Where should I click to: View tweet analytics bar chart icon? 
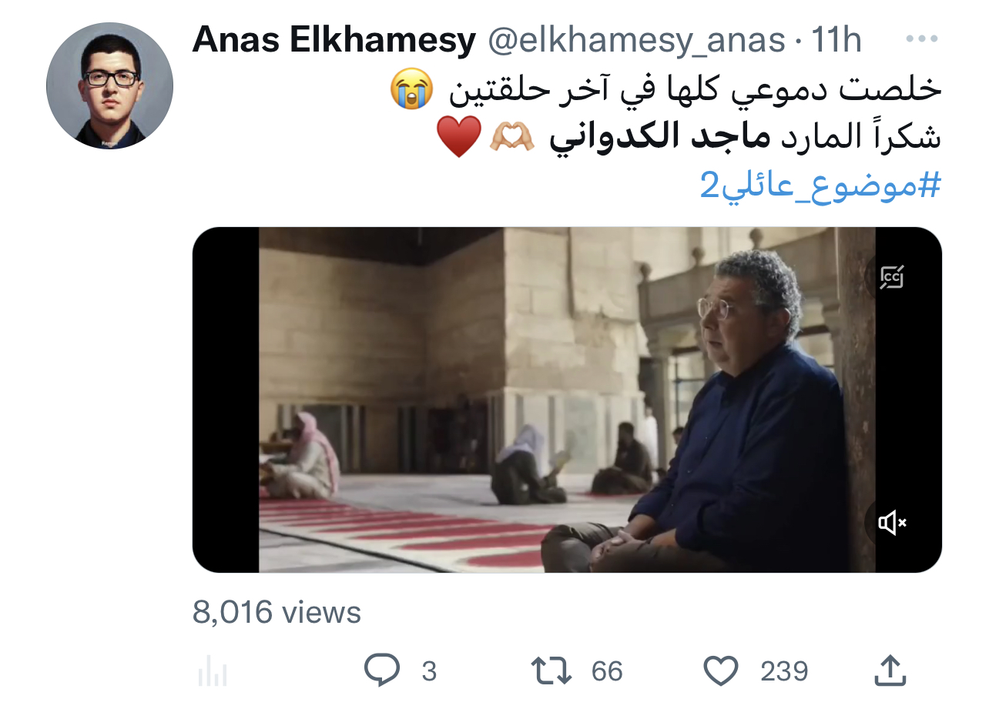click(212, 671)
